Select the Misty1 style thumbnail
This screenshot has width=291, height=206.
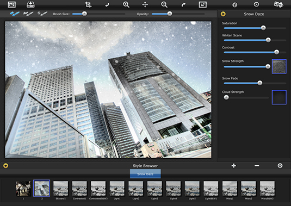pos(230,189)
